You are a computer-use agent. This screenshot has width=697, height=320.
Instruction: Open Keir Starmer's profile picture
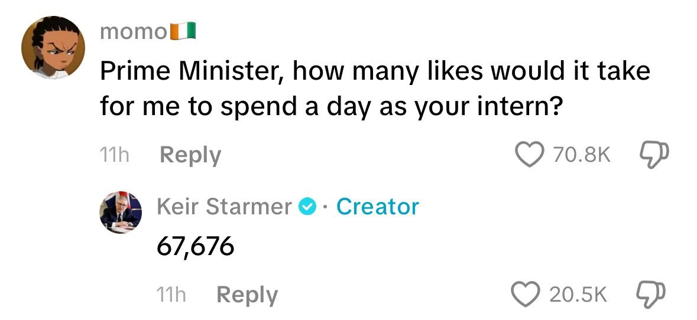coord(120,211)
